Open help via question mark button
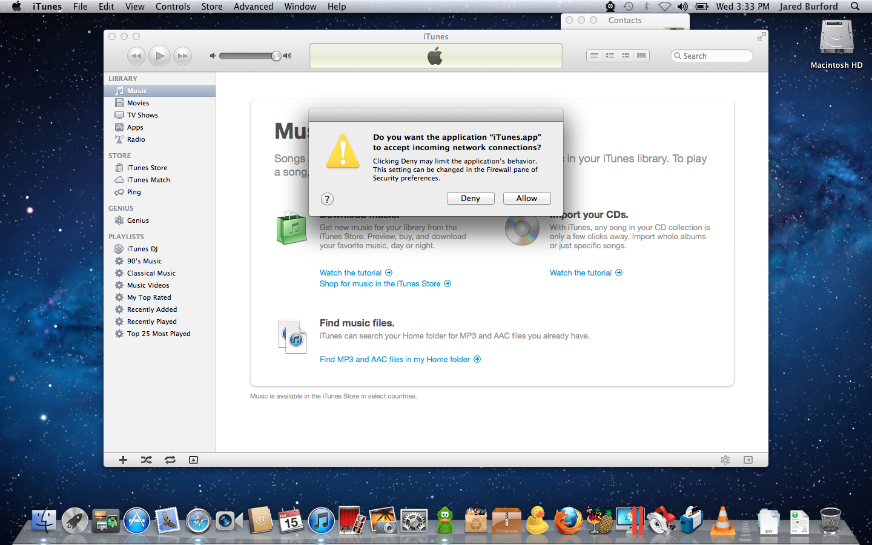This screenshot has height=545, width=872. point(327,199)
